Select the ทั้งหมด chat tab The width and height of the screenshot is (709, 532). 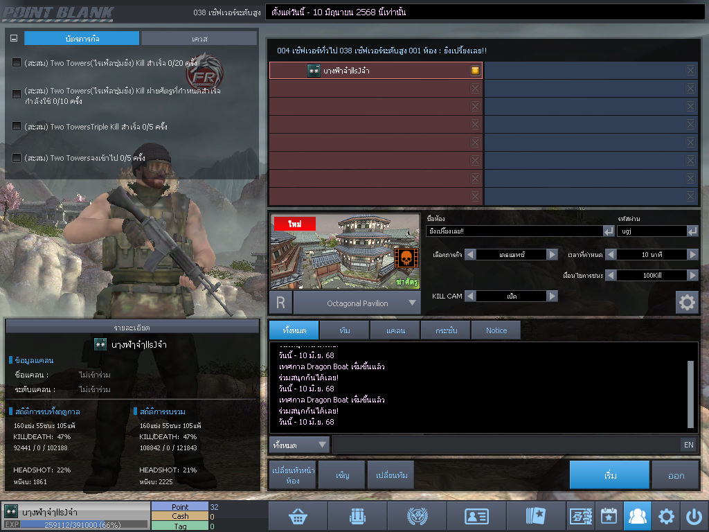coord(294,330)
